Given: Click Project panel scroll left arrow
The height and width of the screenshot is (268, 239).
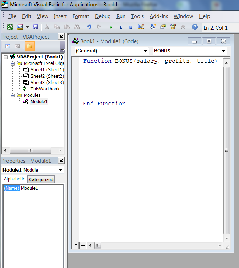Looking at the screenshot, I should (x=5, y=150).
